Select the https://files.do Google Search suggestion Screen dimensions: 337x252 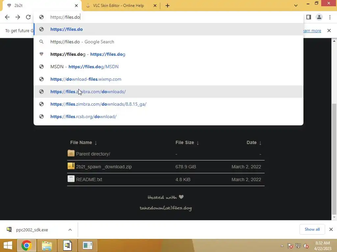[169, 42]
